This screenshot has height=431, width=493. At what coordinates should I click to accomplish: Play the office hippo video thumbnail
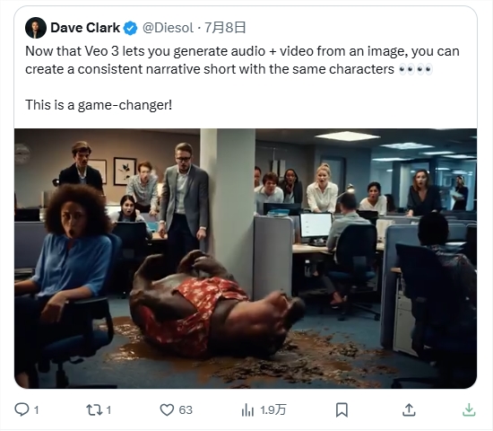coord(246,259)
